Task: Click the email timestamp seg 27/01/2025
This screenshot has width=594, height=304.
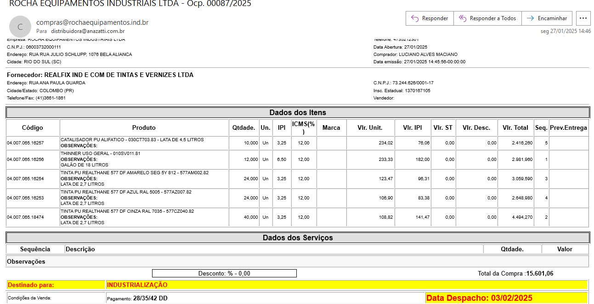Action: 566,31
